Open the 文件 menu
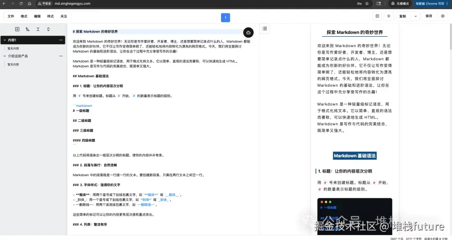 [10, 16]
